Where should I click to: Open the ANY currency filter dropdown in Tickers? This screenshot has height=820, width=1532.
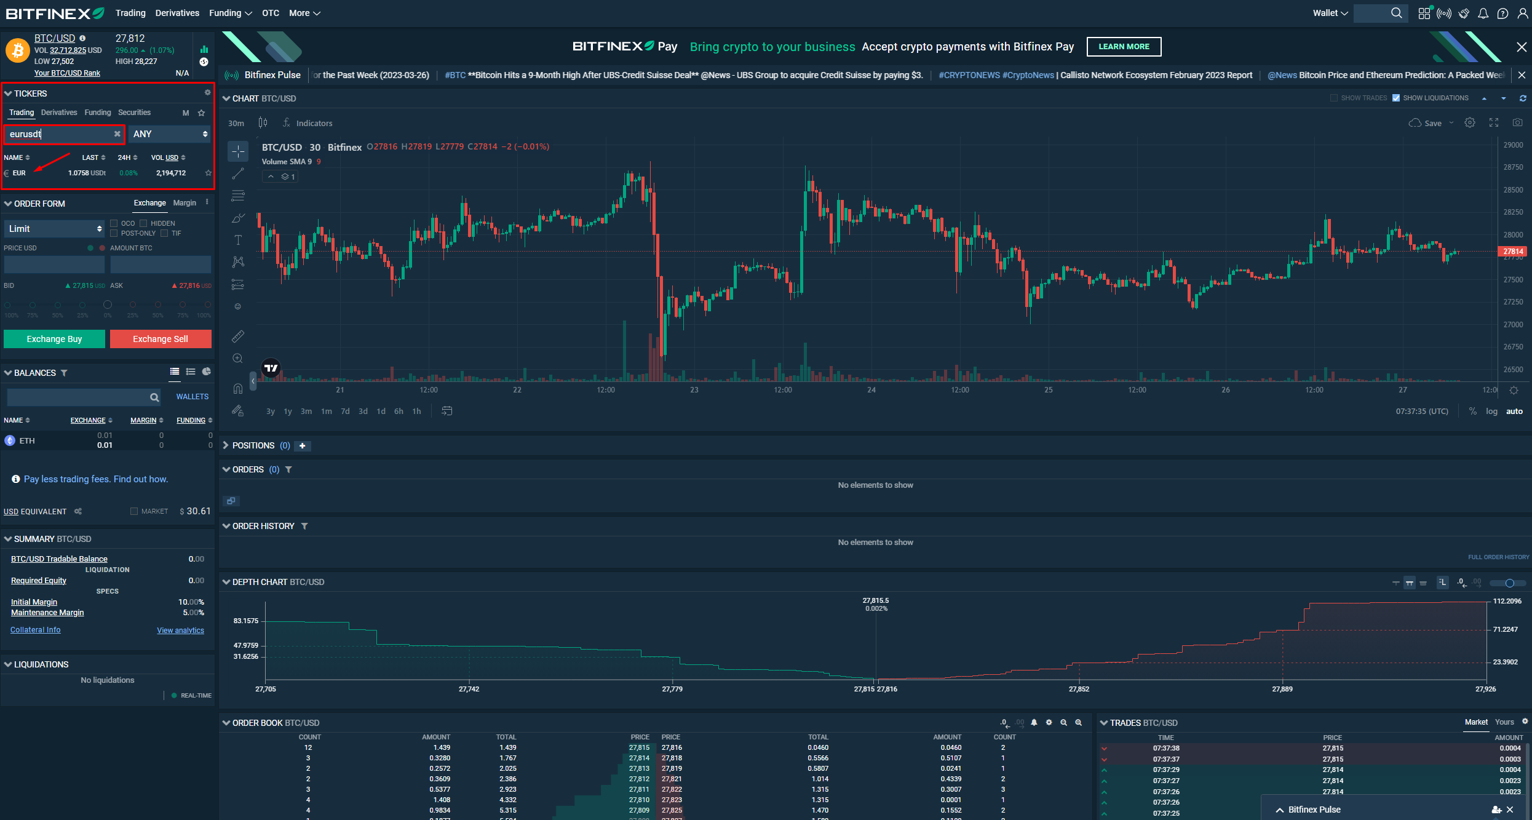pyautogui.click(x=169, y=133)
